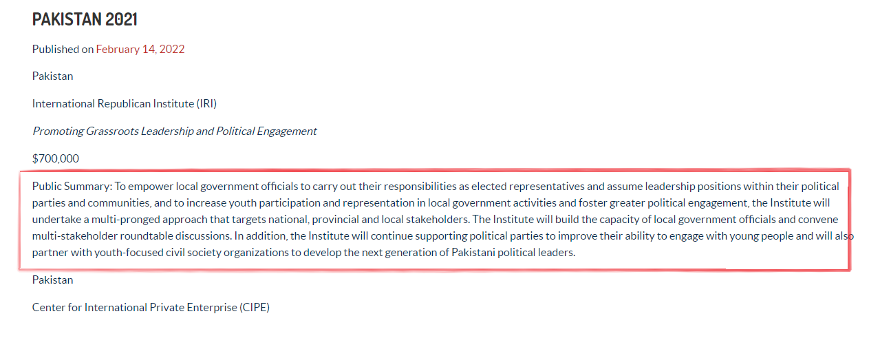Viewport: 869px width, 347px height.
Task: Click the word 'undertake' starting third summary line
Action: 54,220
